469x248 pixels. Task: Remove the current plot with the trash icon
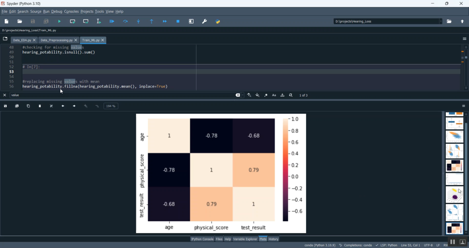[x=40, y=106]
